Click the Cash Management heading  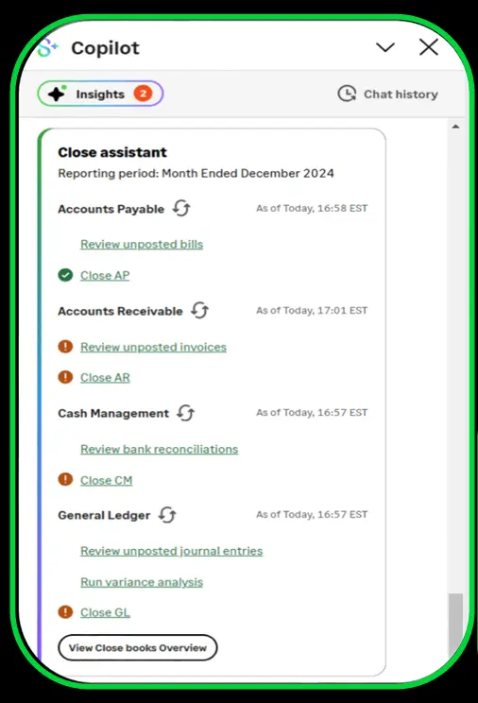(x=113, y=413)
